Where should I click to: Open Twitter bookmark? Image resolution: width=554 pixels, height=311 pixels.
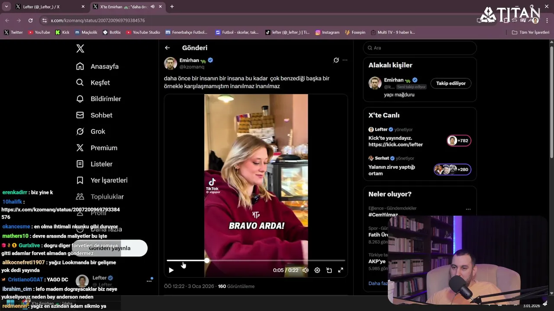(13, 32)
